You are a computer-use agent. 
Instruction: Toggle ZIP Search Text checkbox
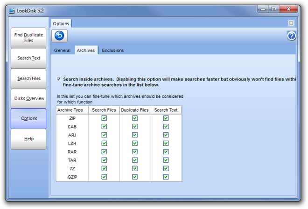[166, 118]
